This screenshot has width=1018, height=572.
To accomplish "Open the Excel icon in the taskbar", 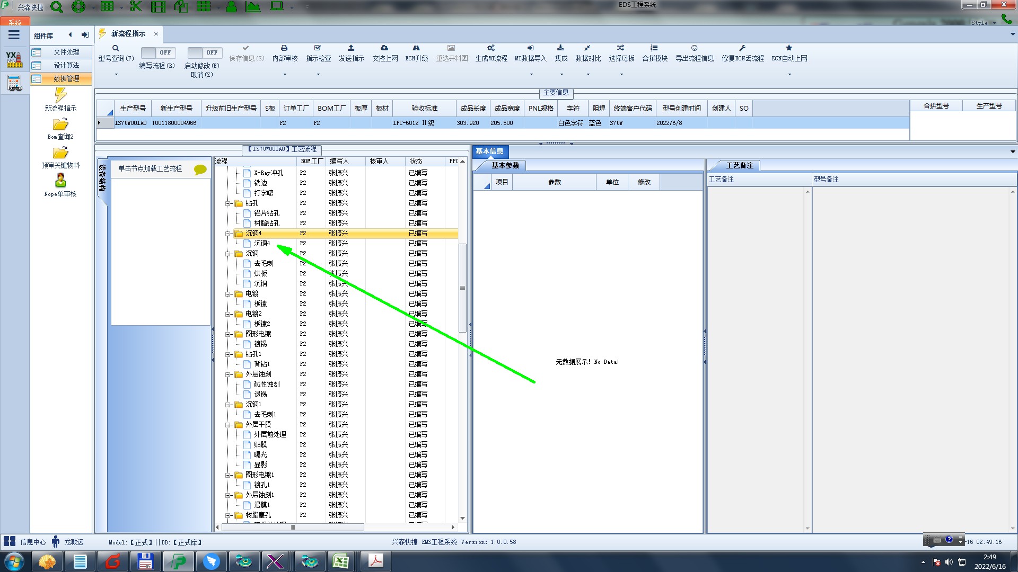I will pos(340,561).
